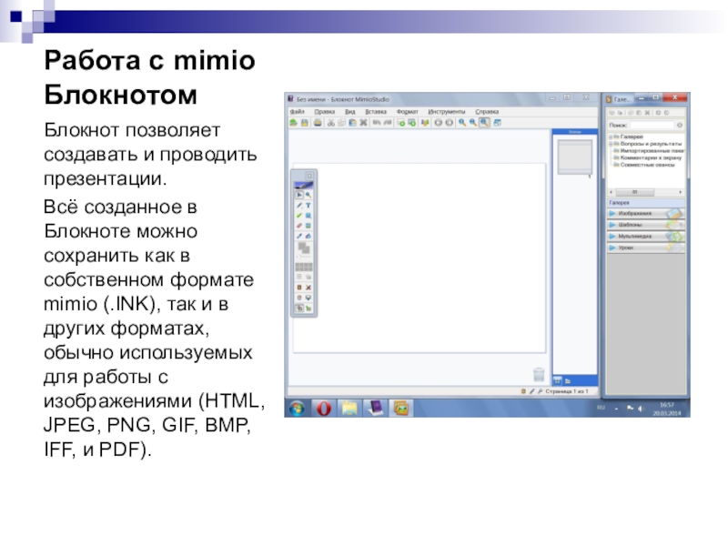Click the Delete X toolbar icon

coord(363,123)
